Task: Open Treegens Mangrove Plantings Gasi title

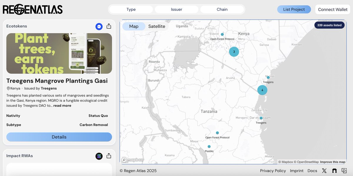Action: click(57, 81)
